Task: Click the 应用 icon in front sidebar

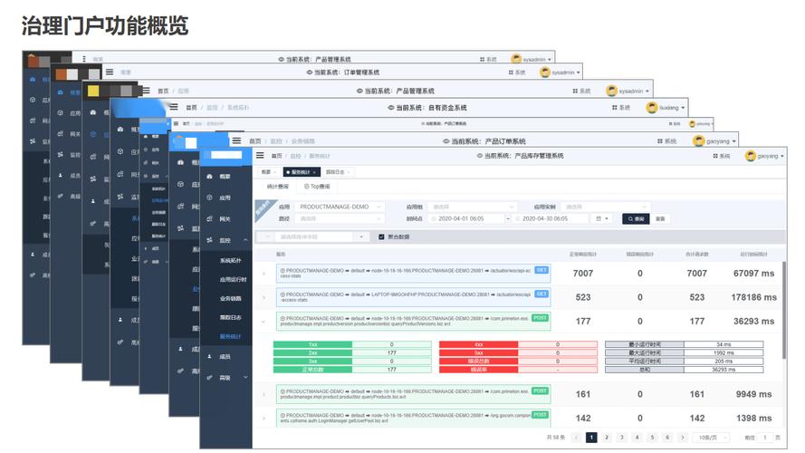Action: coord(209,198)
